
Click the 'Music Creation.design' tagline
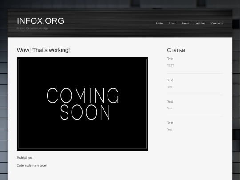(33, 28)
